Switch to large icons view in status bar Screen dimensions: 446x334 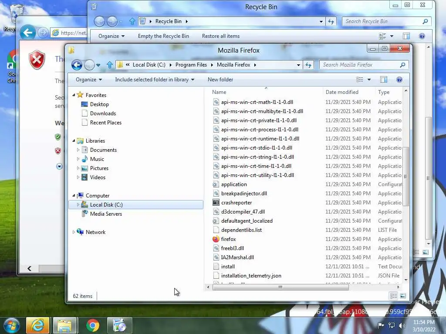(403, 296)
